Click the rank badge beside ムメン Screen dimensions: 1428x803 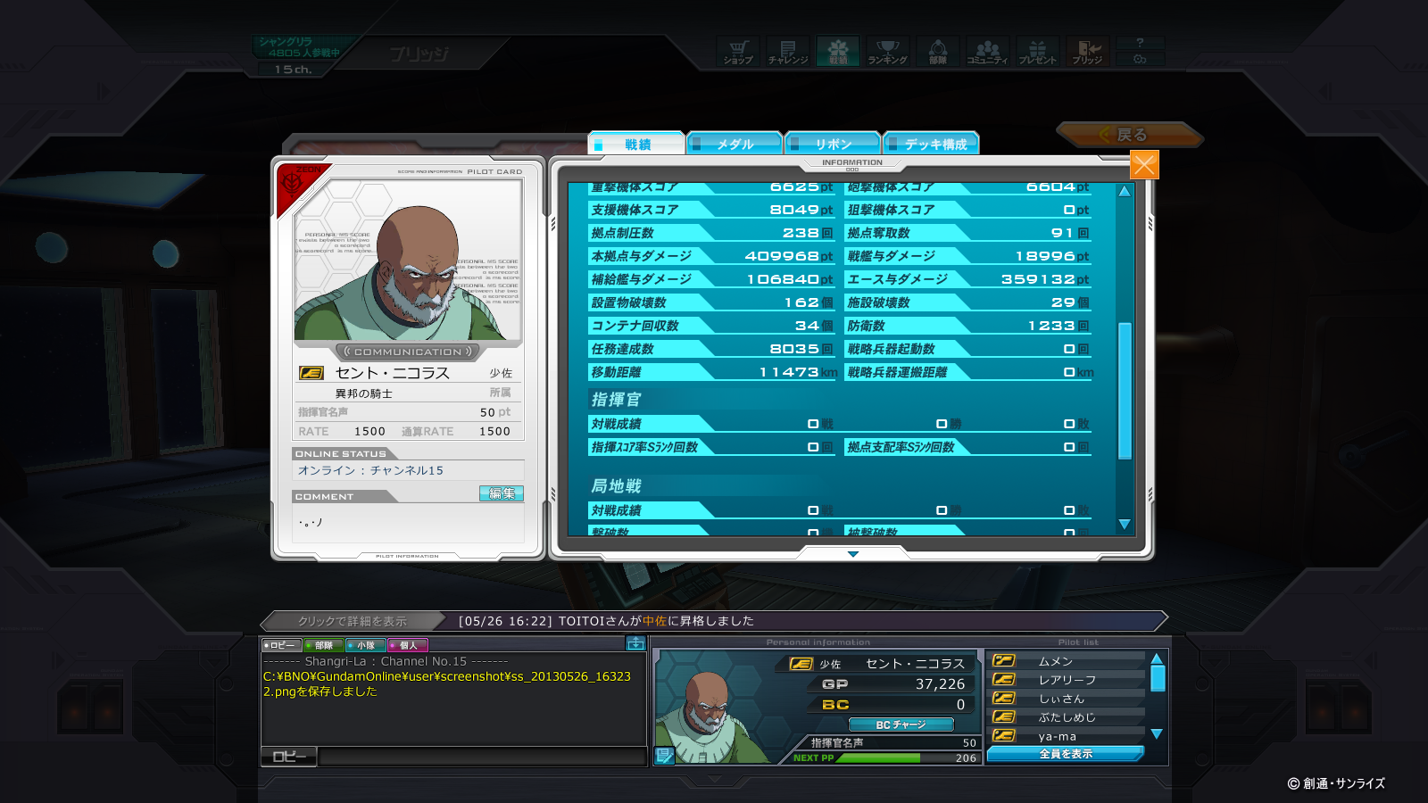coord(1004,661)
